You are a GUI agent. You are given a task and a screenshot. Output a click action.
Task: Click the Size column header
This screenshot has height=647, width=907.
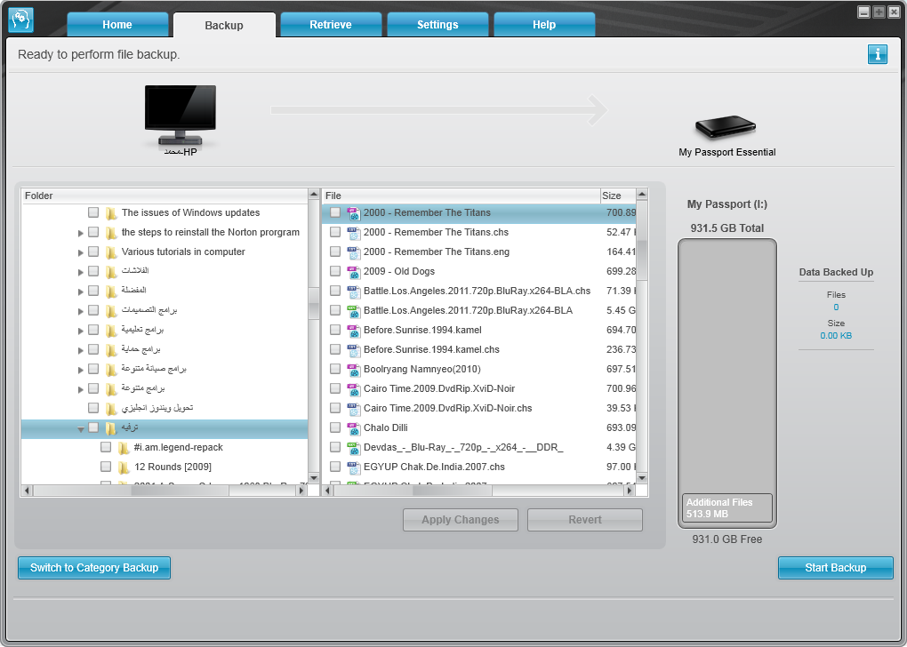click(x=617, y=196)
